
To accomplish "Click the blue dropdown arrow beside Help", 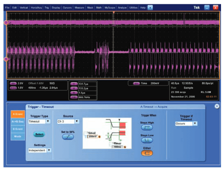I will tap(150, 8).
